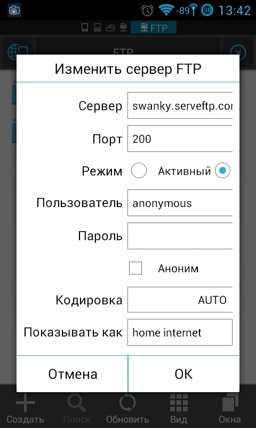Focus the Порт field showing 200

(x=180, y=139)
